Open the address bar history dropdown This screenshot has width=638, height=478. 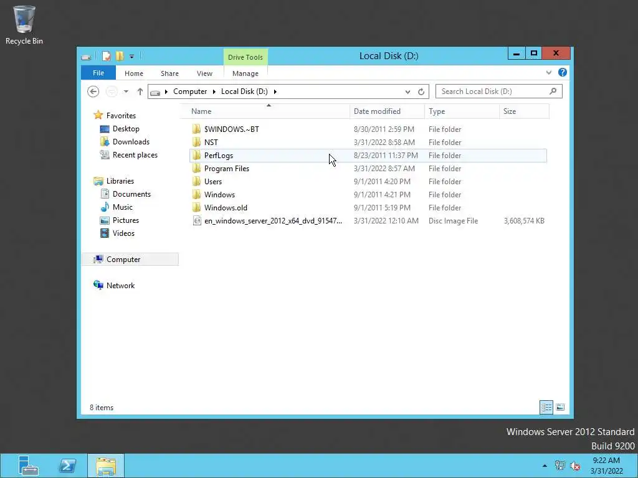tap(407, 92)
